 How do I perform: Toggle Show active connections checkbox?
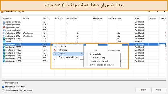coord(3,87)
